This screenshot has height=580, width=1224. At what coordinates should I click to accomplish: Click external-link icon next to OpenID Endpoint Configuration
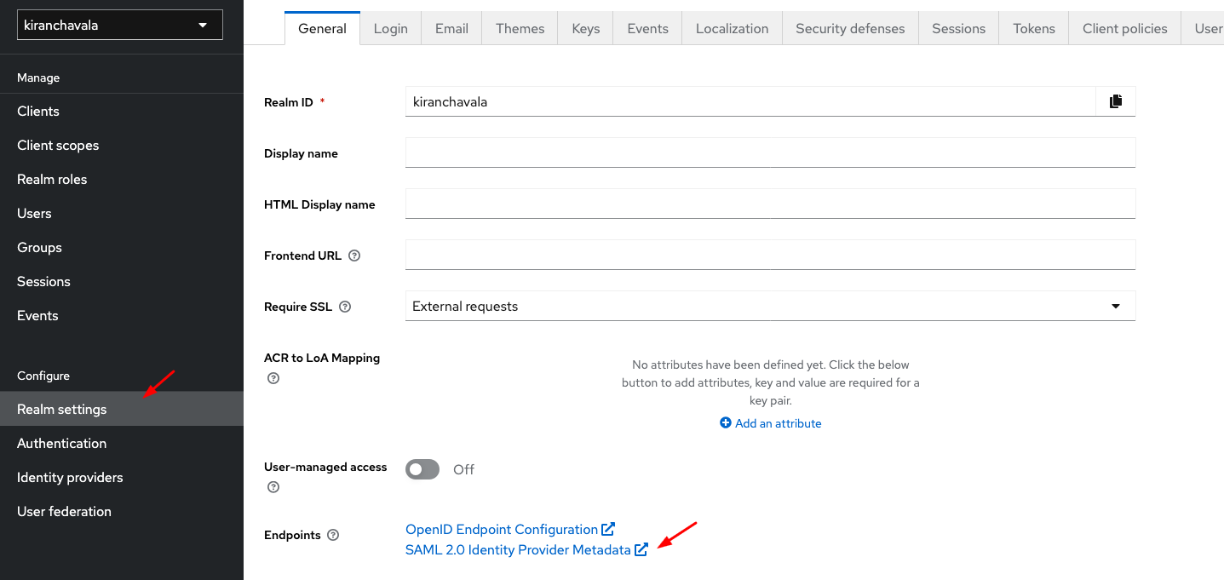click(608, 529)
